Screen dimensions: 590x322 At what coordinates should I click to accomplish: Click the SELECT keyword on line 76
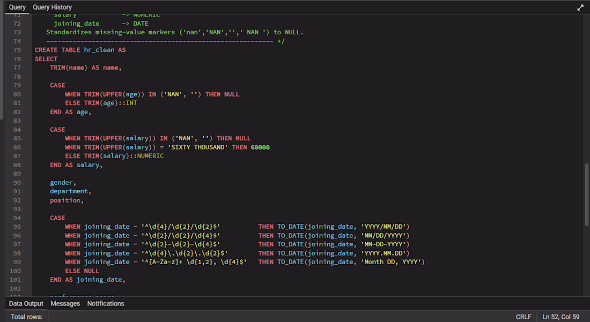(46, 59)
